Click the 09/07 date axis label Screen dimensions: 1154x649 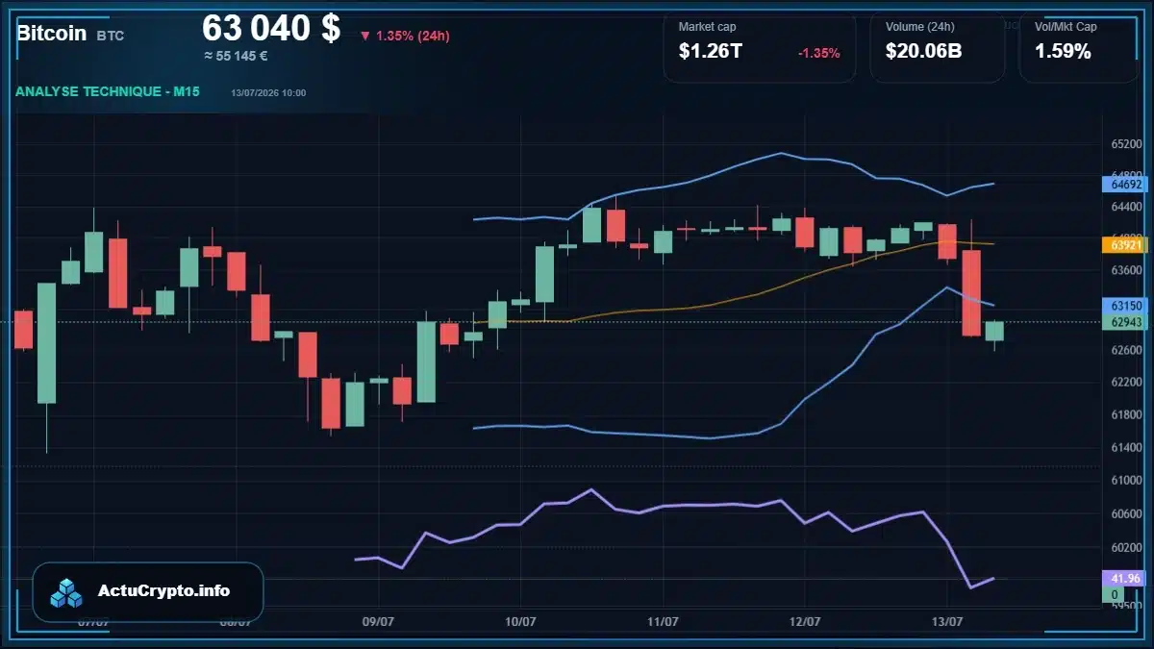[x=379, y=622]
